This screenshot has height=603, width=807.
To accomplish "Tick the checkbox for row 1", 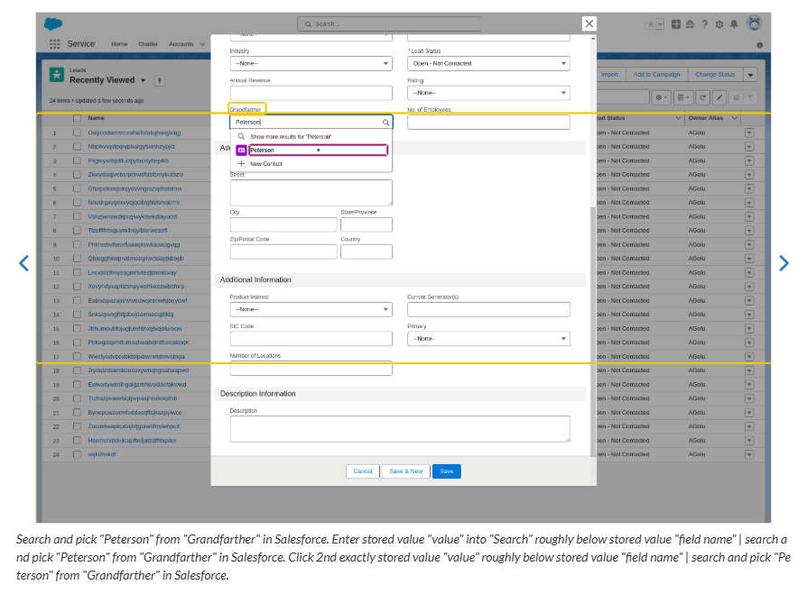I will pos(77,132).
